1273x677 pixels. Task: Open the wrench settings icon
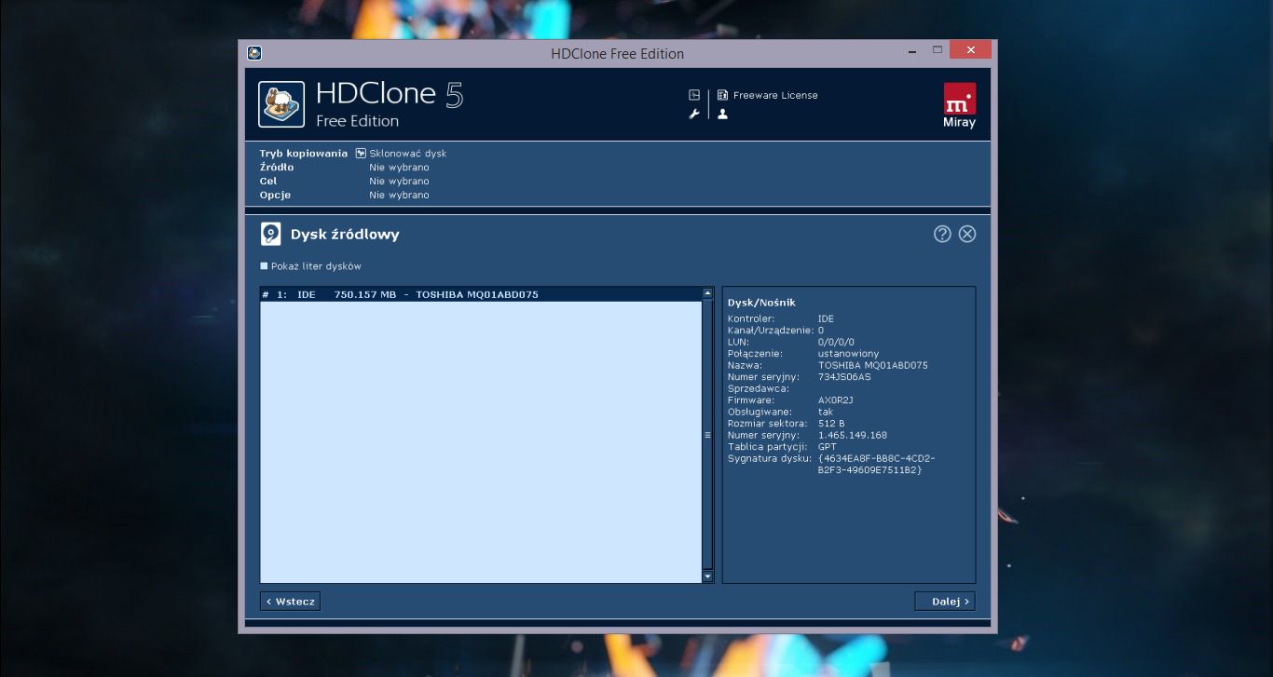click(x=693, y=114)
